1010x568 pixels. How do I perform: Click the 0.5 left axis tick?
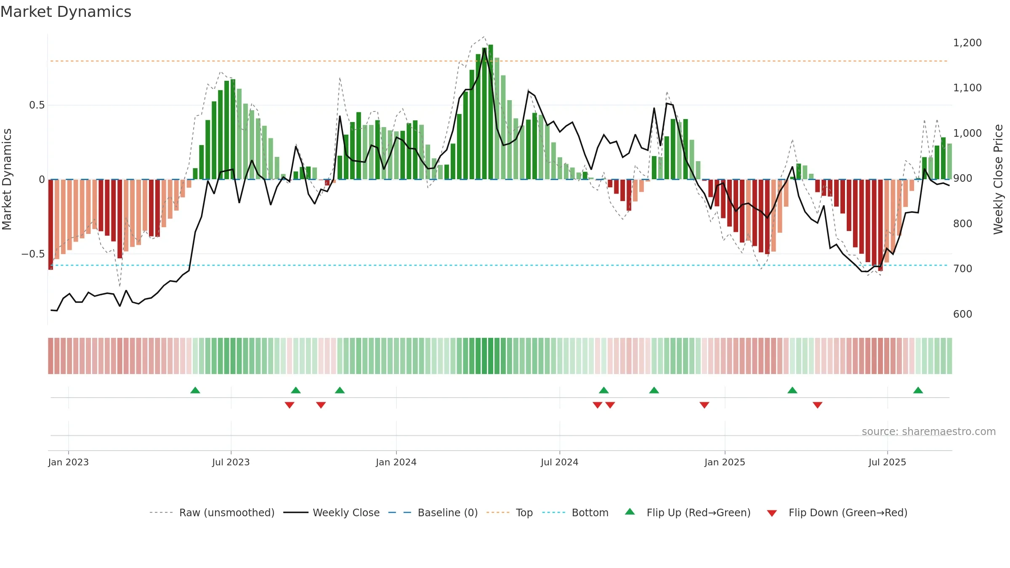[37, 105]
